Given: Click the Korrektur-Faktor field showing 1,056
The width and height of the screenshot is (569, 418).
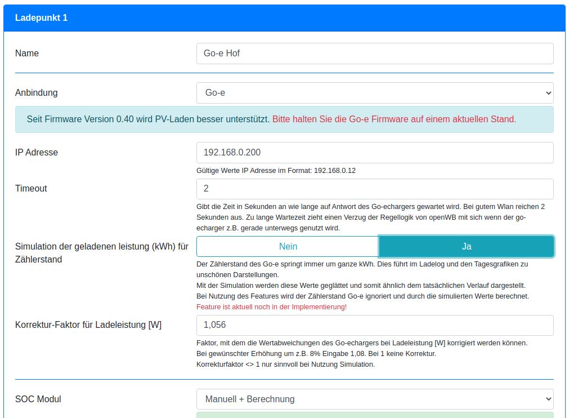Looking at the screenshot, I should 375,325.
